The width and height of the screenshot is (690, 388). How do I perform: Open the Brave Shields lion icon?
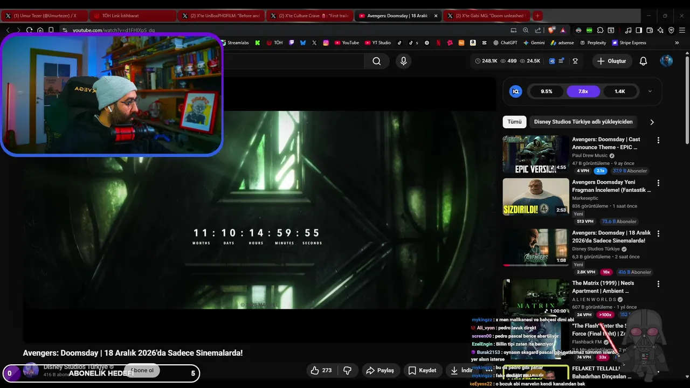(x=551, y=30)
